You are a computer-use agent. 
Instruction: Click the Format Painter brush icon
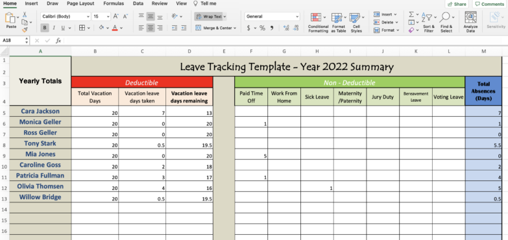pos(25,30)
